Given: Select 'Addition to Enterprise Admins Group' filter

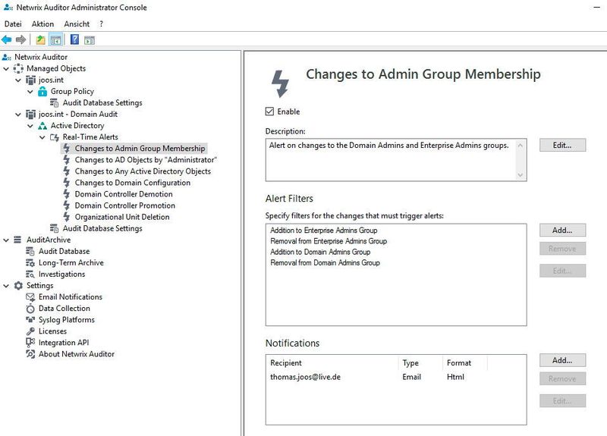Looking at the screenshot, I should [324, 231].
